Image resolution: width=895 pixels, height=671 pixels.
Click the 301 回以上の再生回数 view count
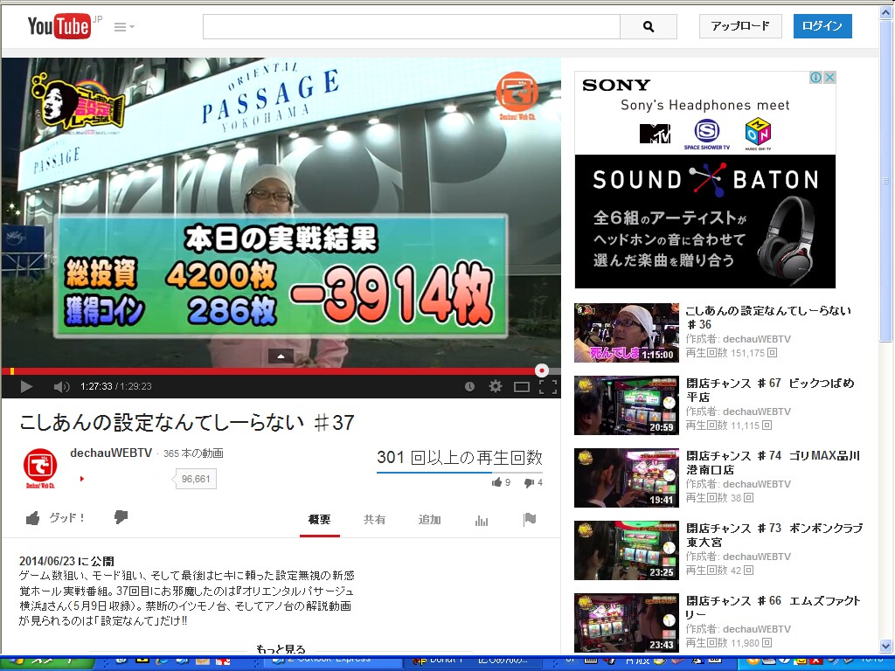tap(460, 458)
